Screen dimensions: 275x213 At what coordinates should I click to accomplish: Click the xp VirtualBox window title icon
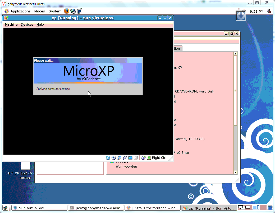6,18
